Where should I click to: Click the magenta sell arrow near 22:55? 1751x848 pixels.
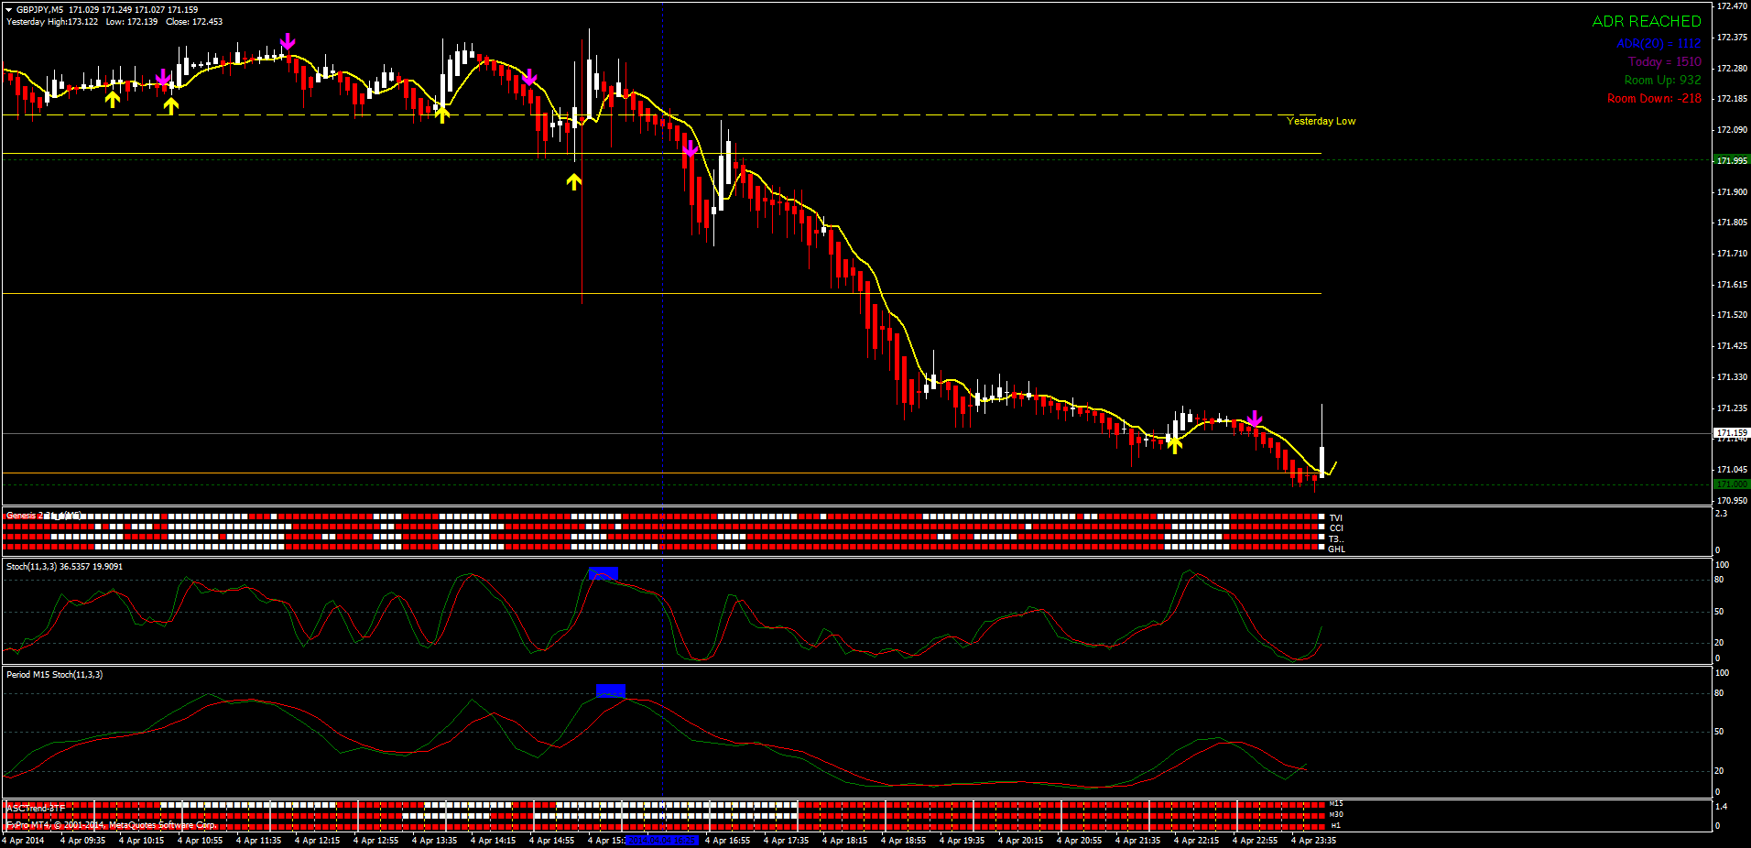(1255, 419)
